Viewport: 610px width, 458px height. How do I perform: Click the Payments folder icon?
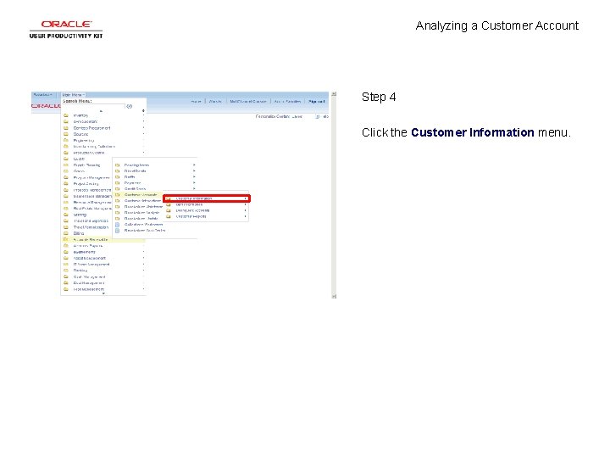point(118,182)
